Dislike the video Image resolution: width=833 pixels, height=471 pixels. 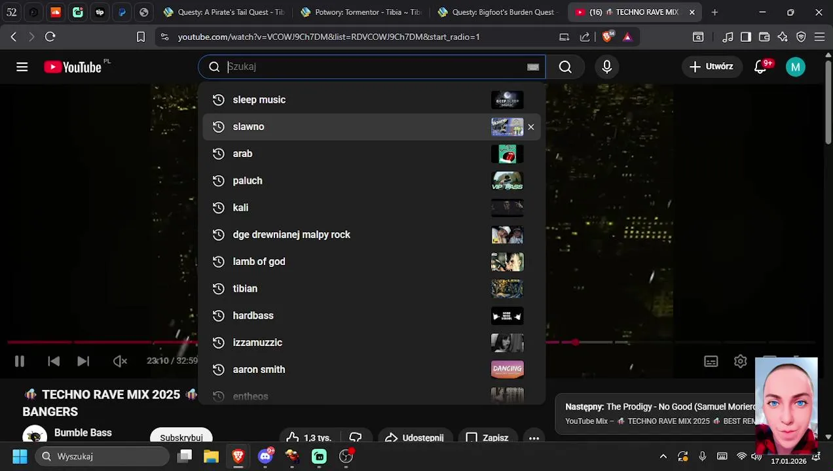pos(356,438)
